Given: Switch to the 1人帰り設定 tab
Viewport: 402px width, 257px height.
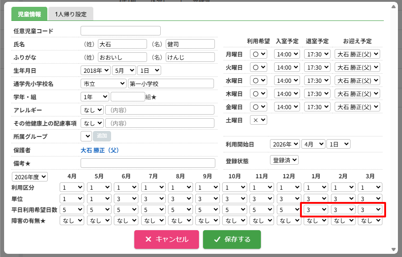Looking at the screenshot, I should (71, 14).
